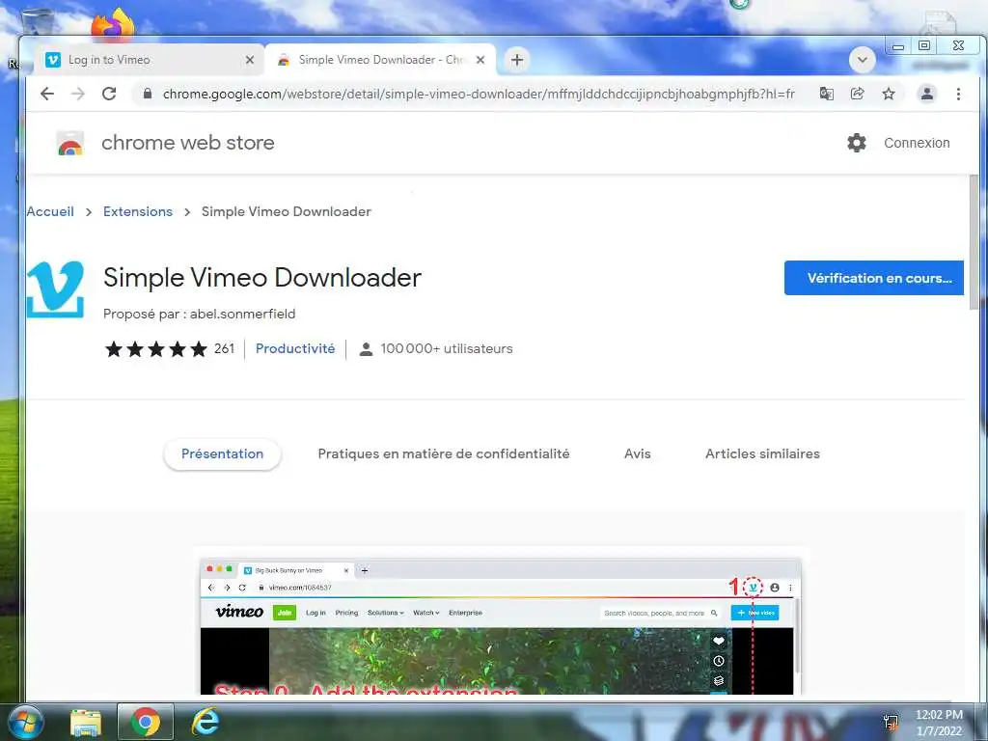The image size is (988, 741).
Task: Click the browser forward arrow
Action: [78, 94]
